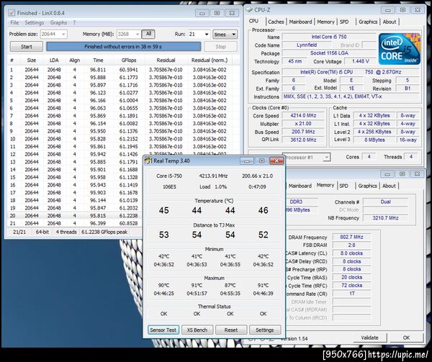Open the Settings menu in LinX
This screenshot has width=432, height=362.
point(34,22)
